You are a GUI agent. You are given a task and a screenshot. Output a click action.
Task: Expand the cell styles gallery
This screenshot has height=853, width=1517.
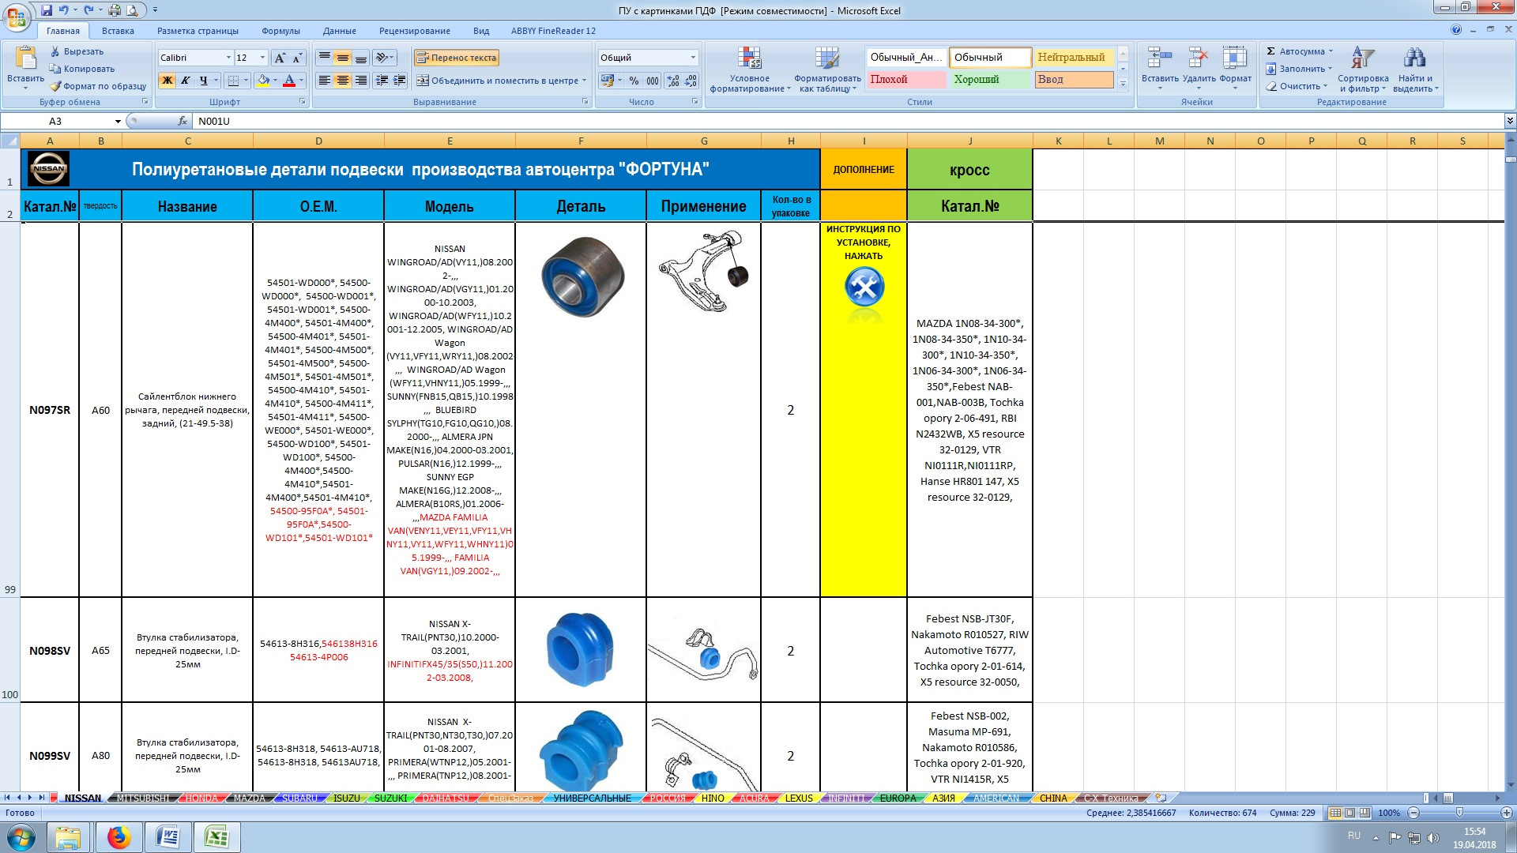(x=1123, y=83)
